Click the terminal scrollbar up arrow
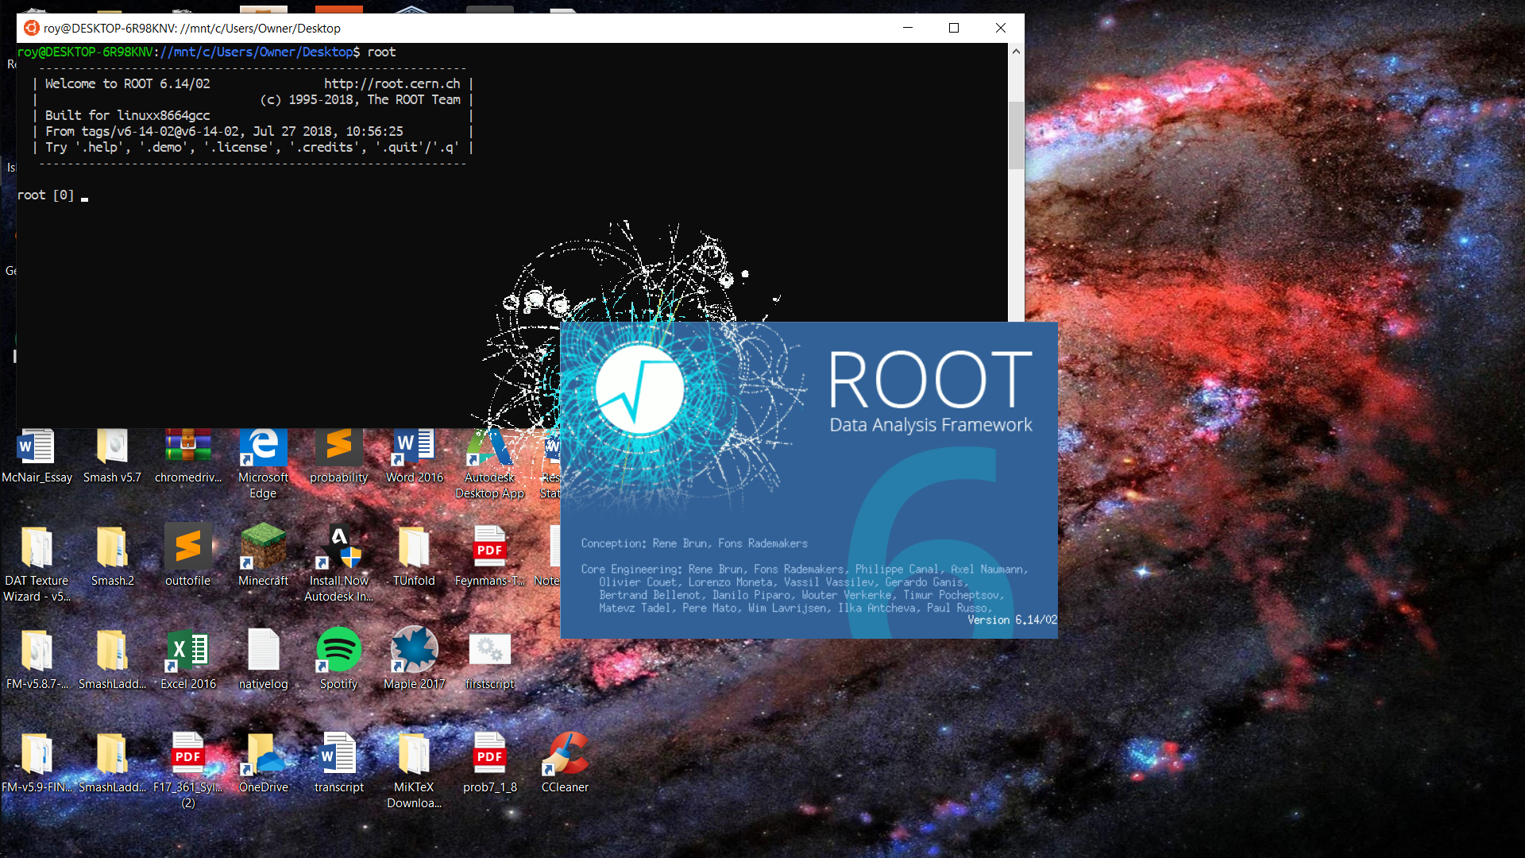1525x858 pixels. tap(1016, 52)
